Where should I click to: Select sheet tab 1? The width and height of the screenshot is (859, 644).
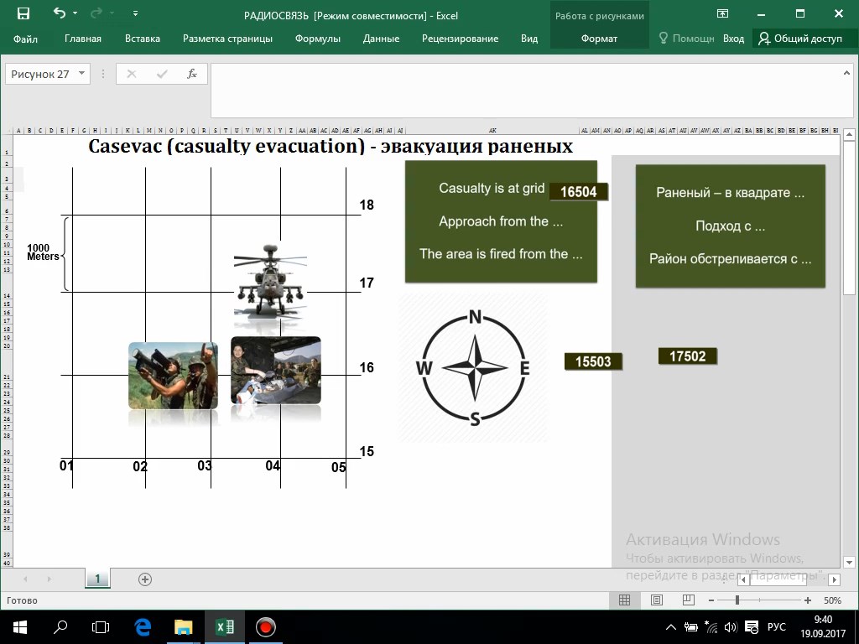click(x=97, y=579)
